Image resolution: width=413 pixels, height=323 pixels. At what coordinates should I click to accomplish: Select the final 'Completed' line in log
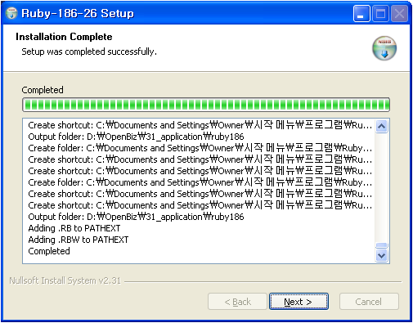point(49,251)
